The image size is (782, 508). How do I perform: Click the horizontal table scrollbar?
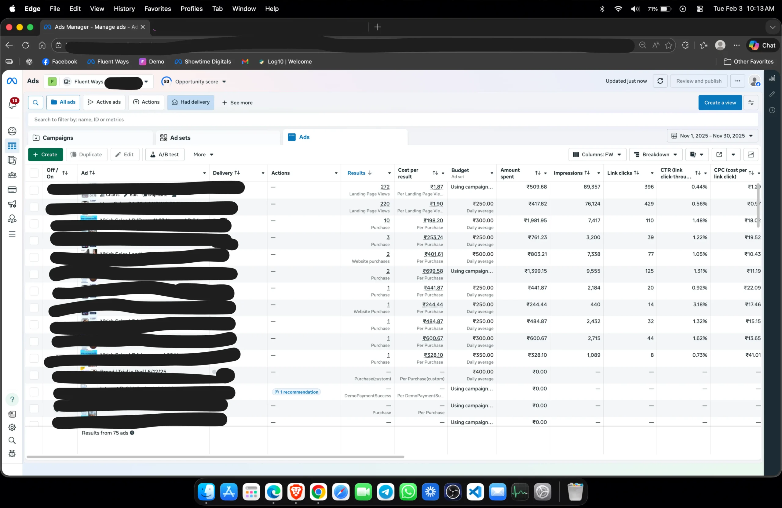215,457
